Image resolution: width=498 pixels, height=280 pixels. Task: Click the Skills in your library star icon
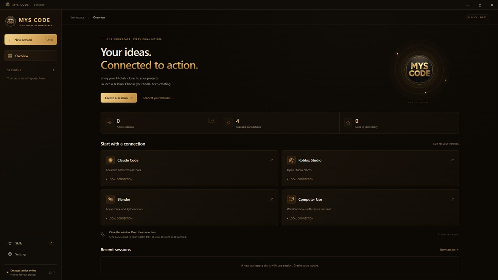348,123
